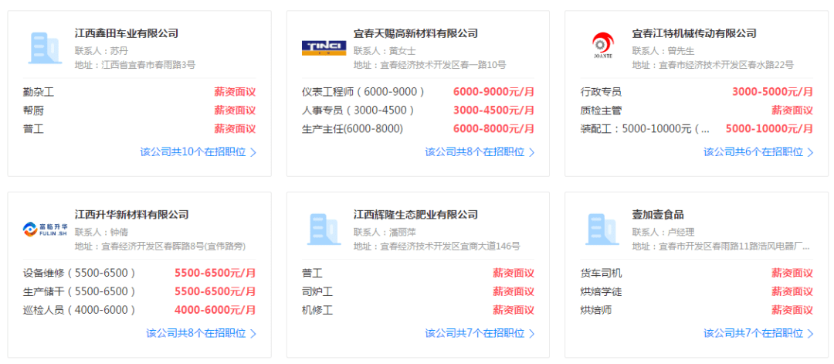Open 装配工：5000-10000元 job posting
The width and height of the screenshot is (834, 364).
(x=645, y=129)
